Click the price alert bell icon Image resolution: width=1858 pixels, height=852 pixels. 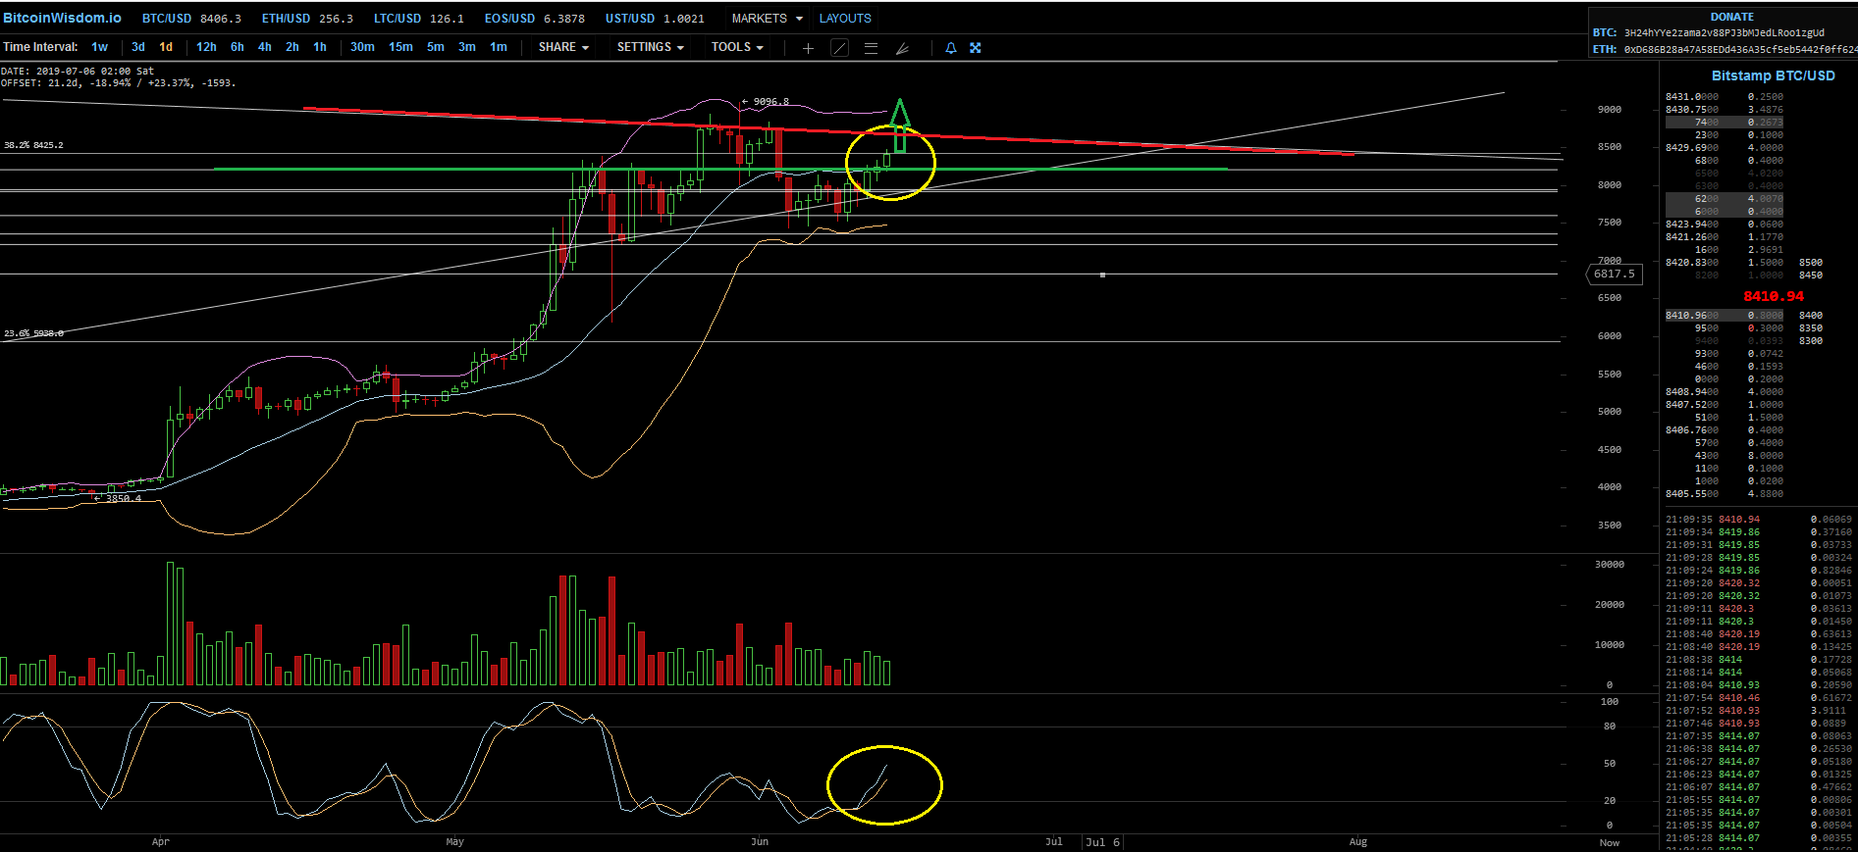point(950,48)
